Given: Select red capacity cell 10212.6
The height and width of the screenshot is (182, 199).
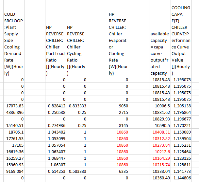Looking at the screenshot, I should [160, 152].
